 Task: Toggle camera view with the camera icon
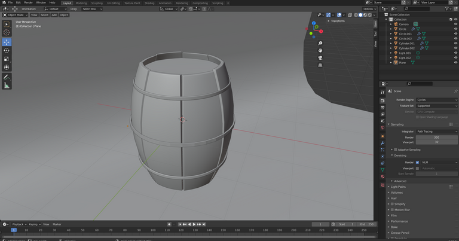[320, 58]
